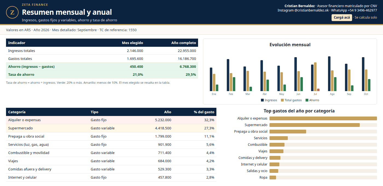Click the 27,3% share for Supermercado
The width and height of the screenshot is (383, 186).
[x=209, y=128]
